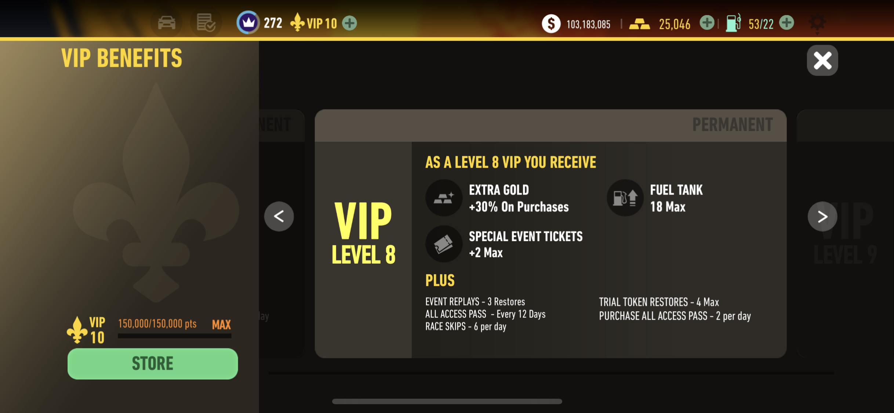Viewport: 894px width, 413px height.
Task: Close the VIP Benefits screen
Action: coord(822,61)
